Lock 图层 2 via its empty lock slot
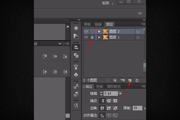Viewport: 180px width, 120px height. 92,31
